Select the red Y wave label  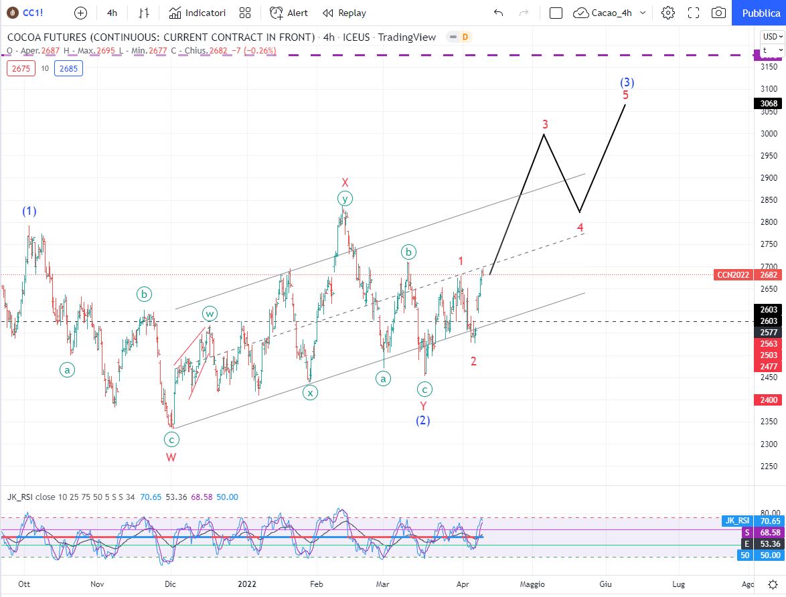click(x=423, y=406)
